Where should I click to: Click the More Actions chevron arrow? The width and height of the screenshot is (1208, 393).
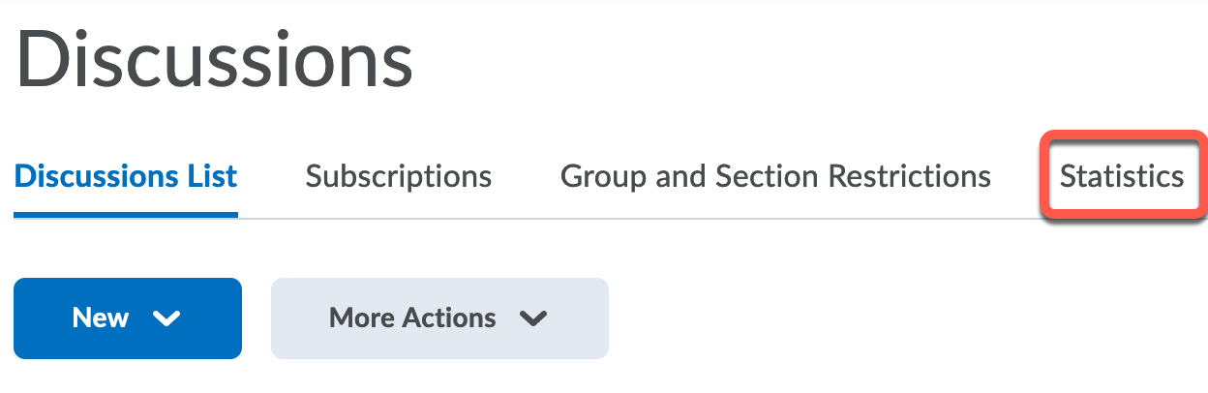pos(533,318)
